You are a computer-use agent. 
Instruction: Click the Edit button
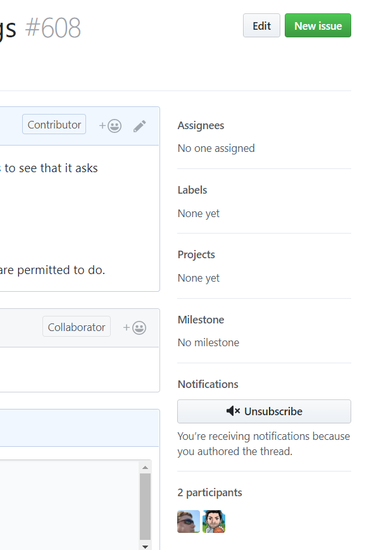(x=261, y=25)
